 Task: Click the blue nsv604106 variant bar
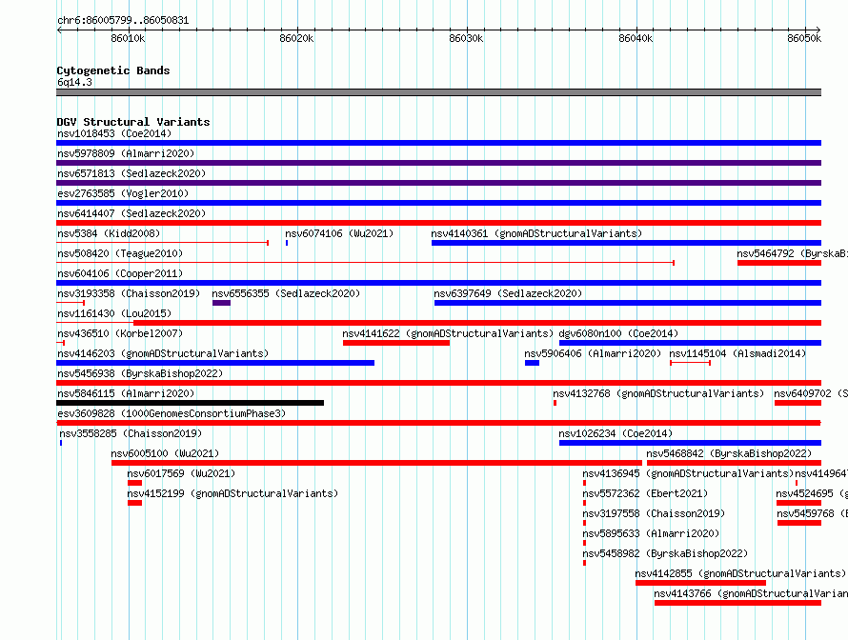438,283
